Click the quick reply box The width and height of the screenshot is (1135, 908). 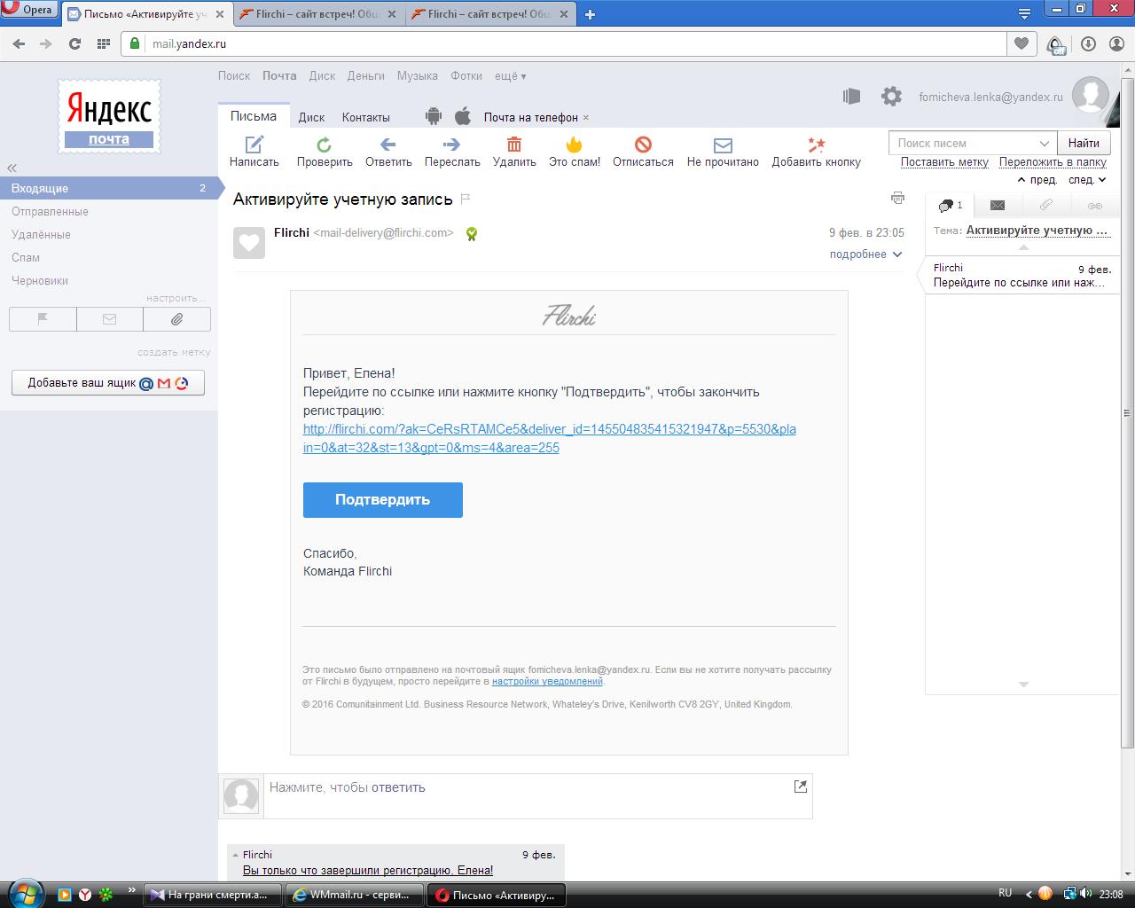coord(538,795)
